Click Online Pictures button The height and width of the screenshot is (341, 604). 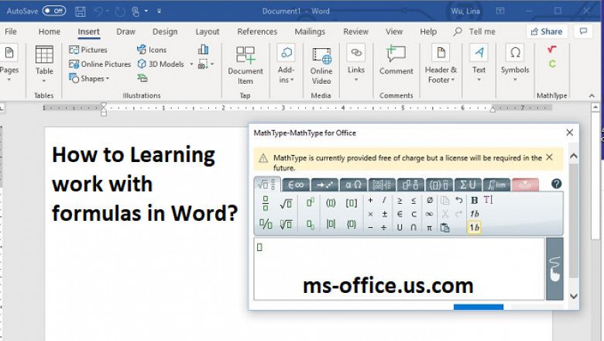[100, 64]
